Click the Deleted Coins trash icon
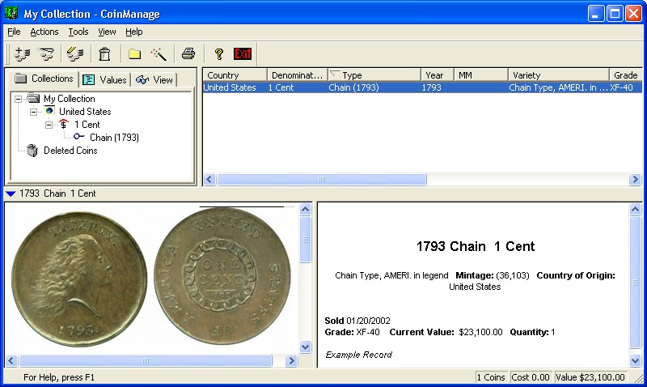Viewport: 647px width, 387px height. (x=32, y=151)
